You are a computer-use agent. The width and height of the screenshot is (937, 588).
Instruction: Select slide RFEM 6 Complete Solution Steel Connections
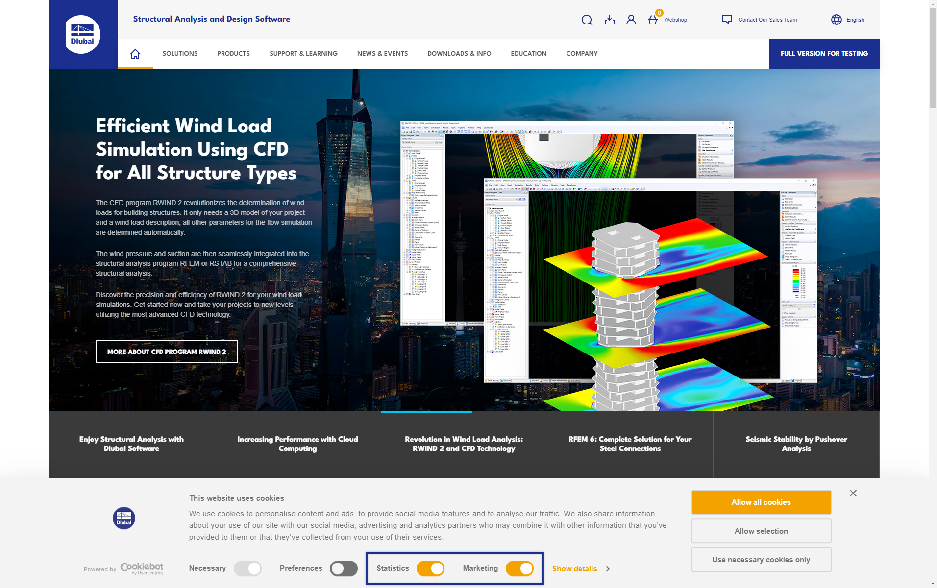coord(630,444)
